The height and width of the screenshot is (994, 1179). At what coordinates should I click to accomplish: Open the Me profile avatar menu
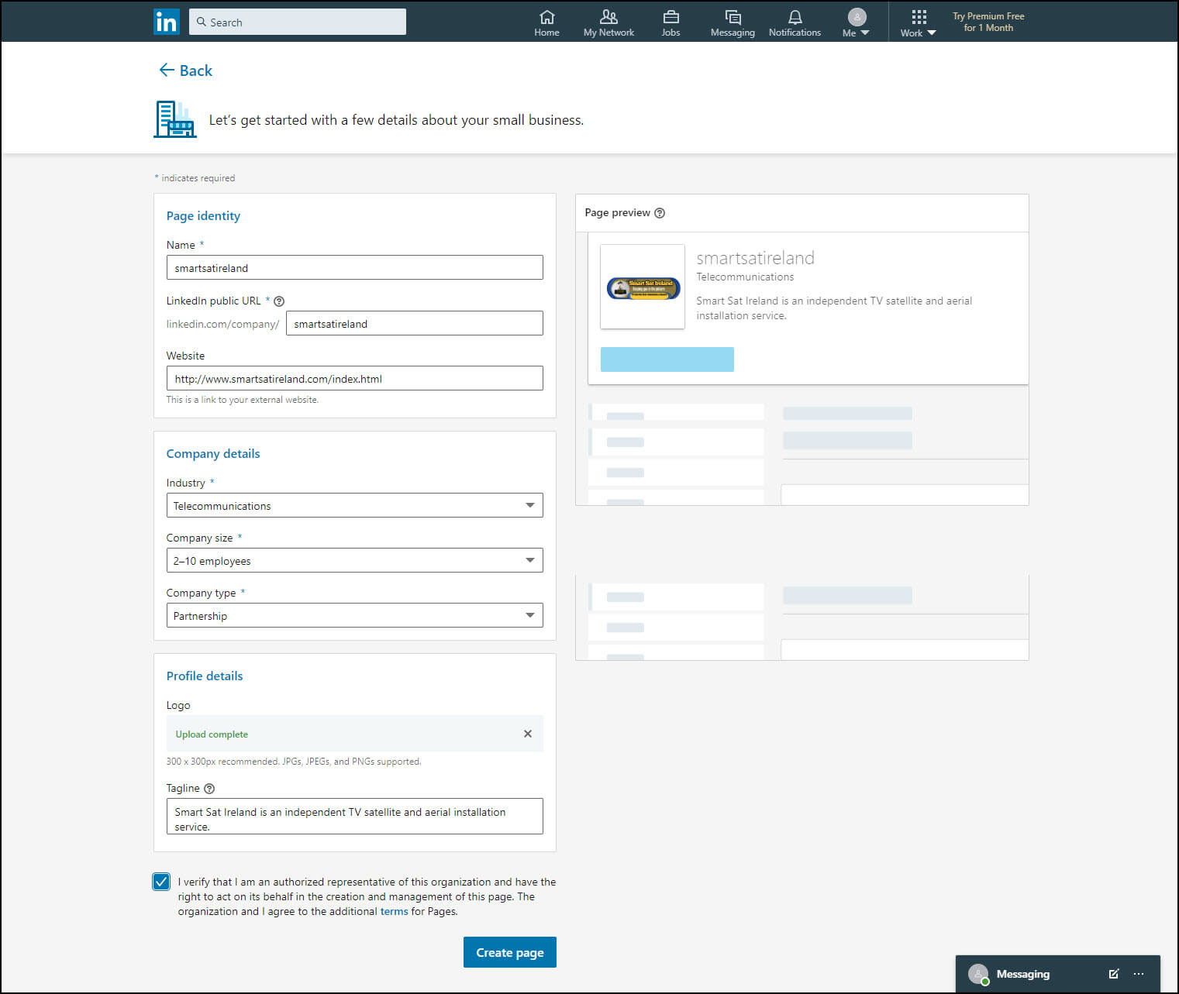(857, 23)
